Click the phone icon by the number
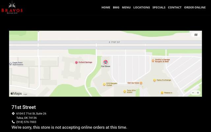 pyautogui.click(x=13, y=122)
